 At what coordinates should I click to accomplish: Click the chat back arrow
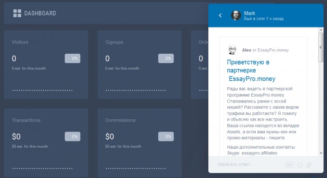[x=220, y=15]
